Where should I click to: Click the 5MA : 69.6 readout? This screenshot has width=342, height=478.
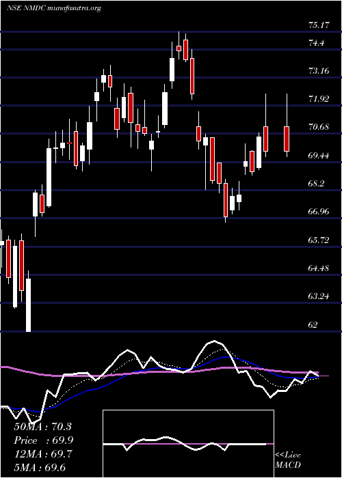(40, 468)
